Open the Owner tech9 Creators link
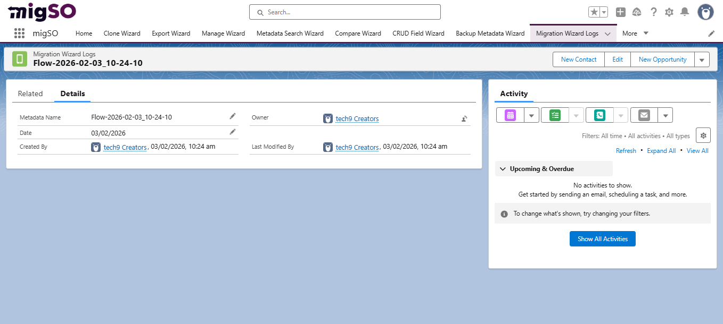 [357, 118]
